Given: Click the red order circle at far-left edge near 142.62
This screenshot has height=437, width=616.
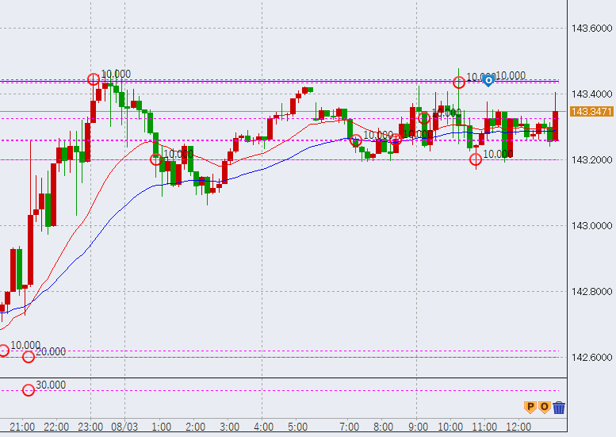Looking at the screenshot, I should [x=3, y=351].
